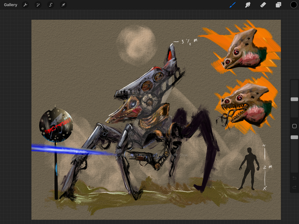Tap the square modify button in sidebar

click(x=294, y=126)
